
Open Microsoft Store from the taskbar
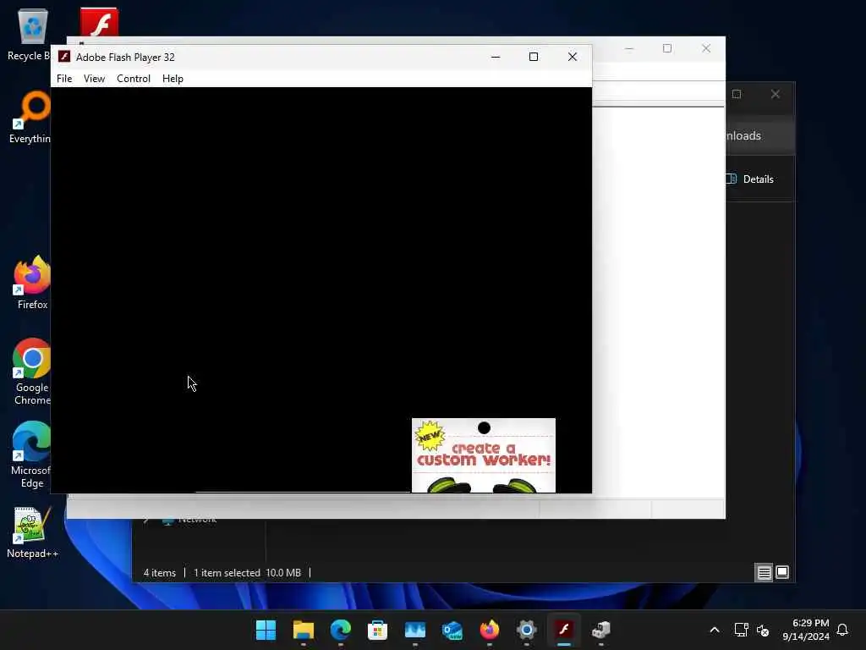378,630
